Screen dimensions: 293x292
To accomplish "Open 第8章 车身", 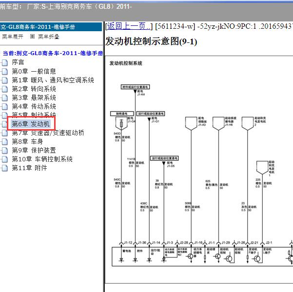I will pyautogui.click(x=27, y=141).
